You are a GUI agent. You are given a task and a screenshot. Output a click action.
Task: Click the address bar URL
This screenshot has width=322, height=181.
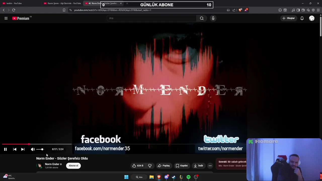112,10
